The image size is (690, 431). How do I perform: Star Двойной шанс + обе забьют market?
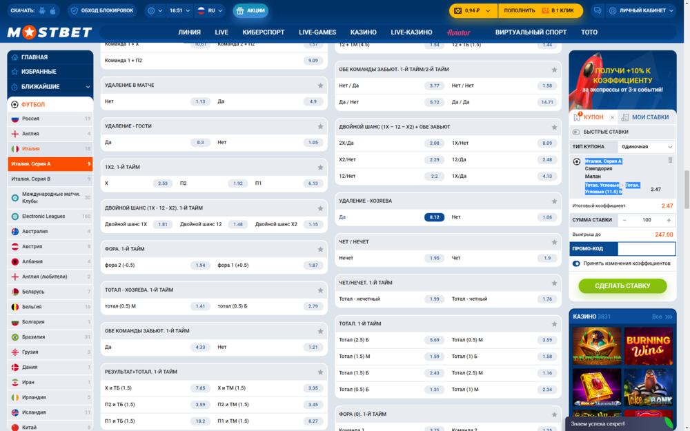[x=555, y=127]
